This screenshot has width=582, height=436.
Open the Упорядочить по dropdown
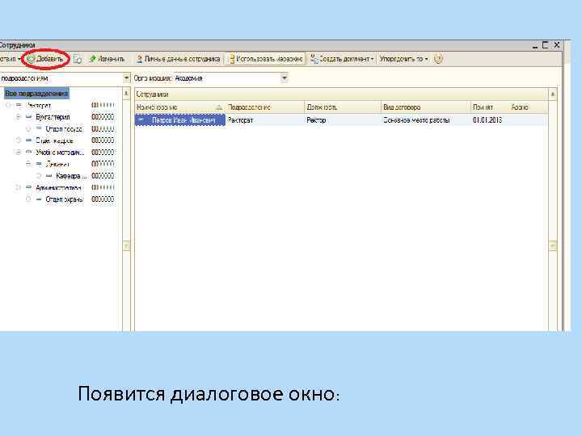pos(403,59)
